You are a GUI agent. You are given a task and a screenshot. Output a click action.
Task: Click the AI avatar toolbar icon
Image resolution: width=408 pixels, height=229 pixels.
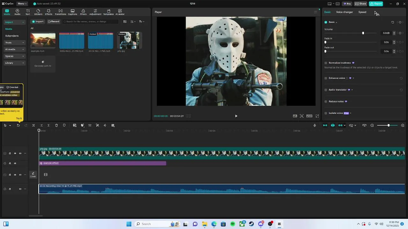pyautogui.click(x=120, y=12)
